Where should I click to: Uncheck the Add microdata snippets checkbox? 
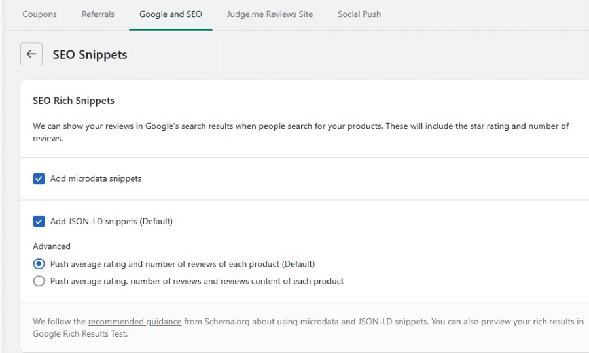pos(39,178)
